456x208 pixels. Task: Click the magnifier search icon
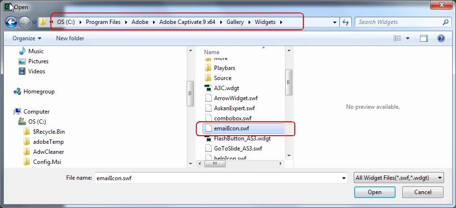click(445, 22)
